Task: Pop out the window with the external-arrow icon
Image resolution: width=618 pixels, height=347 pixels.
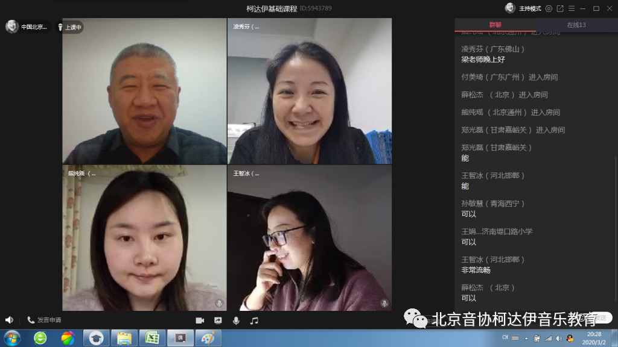Action: (560, 8)
